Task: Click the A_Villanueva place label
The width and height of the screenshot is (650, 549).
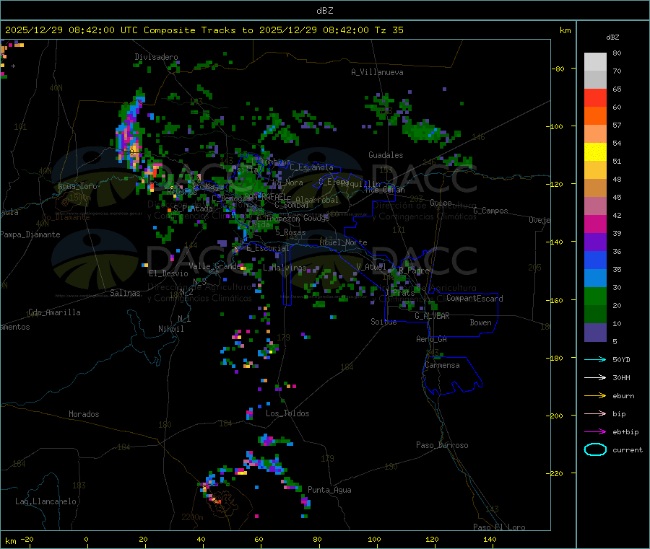Action: (377, 72)
